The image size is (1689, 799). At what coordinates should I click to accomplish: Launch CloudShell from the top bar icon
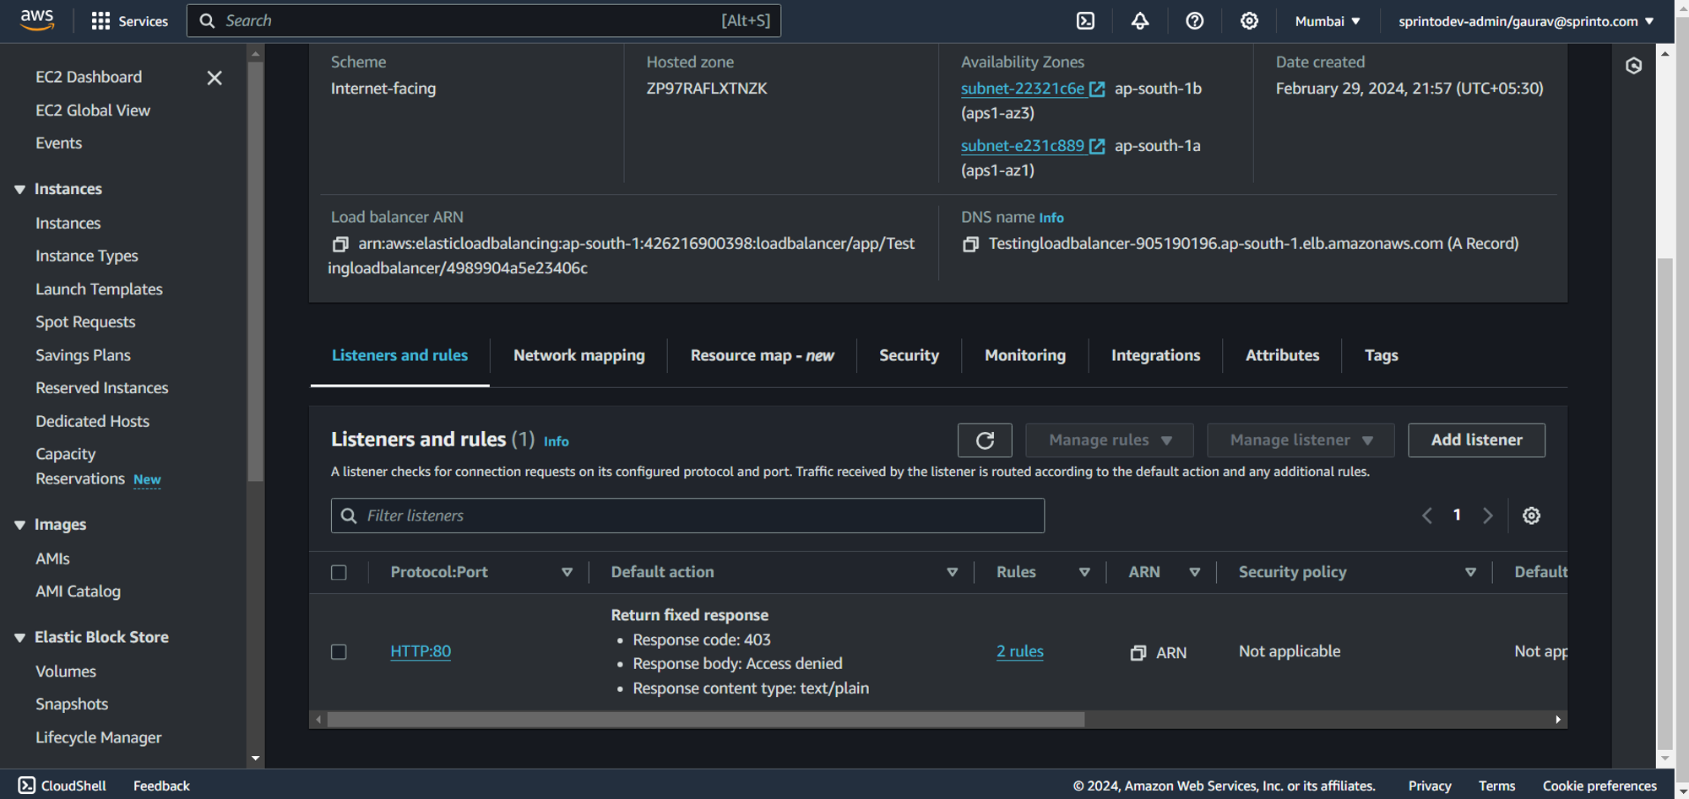click(x=1085, y=21)
